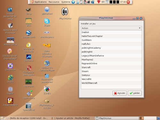Open the volume speaker icon in panel

103,2
